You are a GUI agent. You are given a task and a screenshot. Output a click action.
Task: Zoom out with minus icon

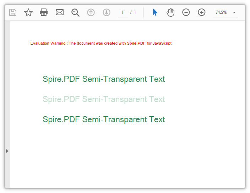coord(186,12)
